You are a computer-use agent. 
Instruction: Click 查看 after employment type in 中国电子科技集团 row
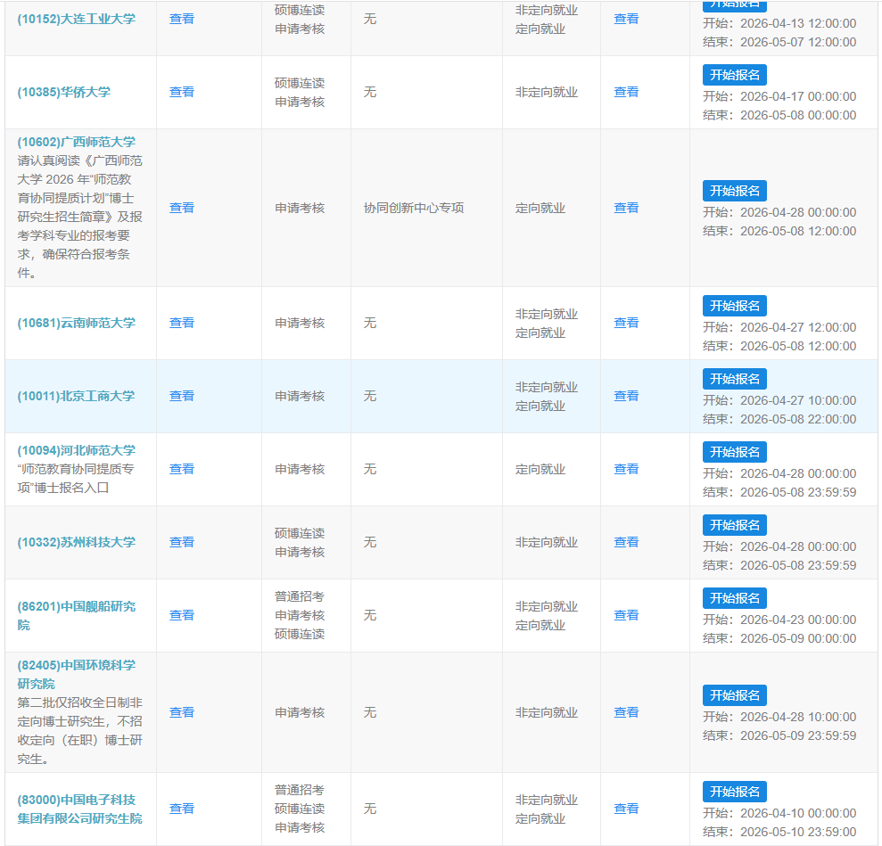626,809
